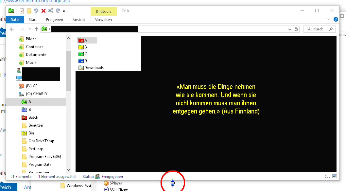The height and width of the screenshot is (191, 346).
Task: Select yellow folder B in file list
Action: [x=83, y=47]
